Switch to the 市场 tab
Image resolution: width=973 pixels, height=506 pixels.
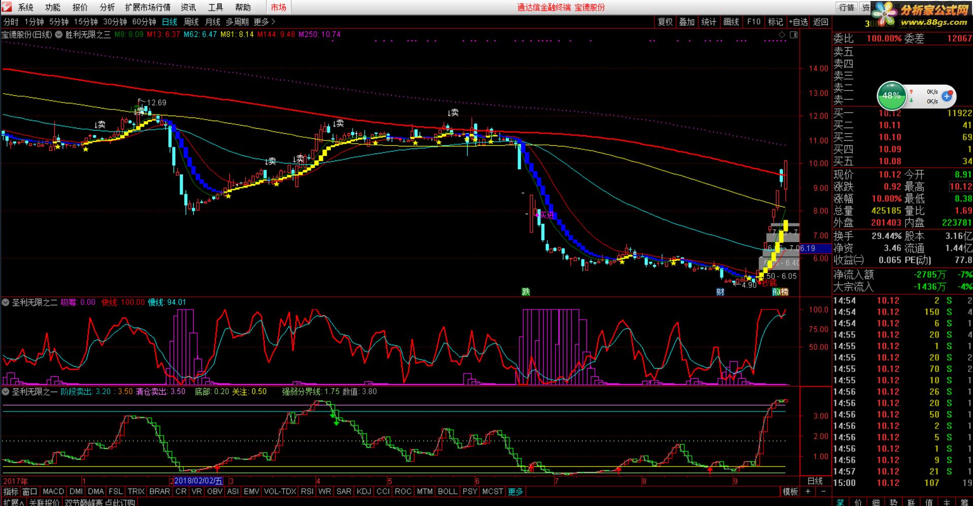(x=278, y=7)
